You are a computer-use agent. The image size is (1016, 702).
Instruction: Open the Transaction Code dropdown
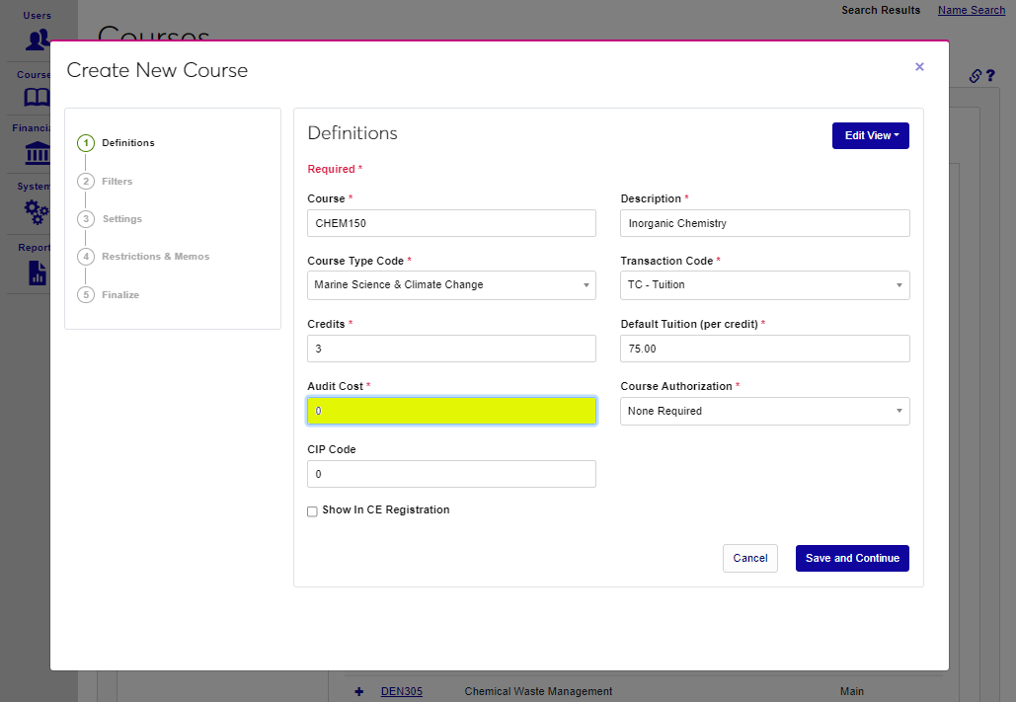764,285
